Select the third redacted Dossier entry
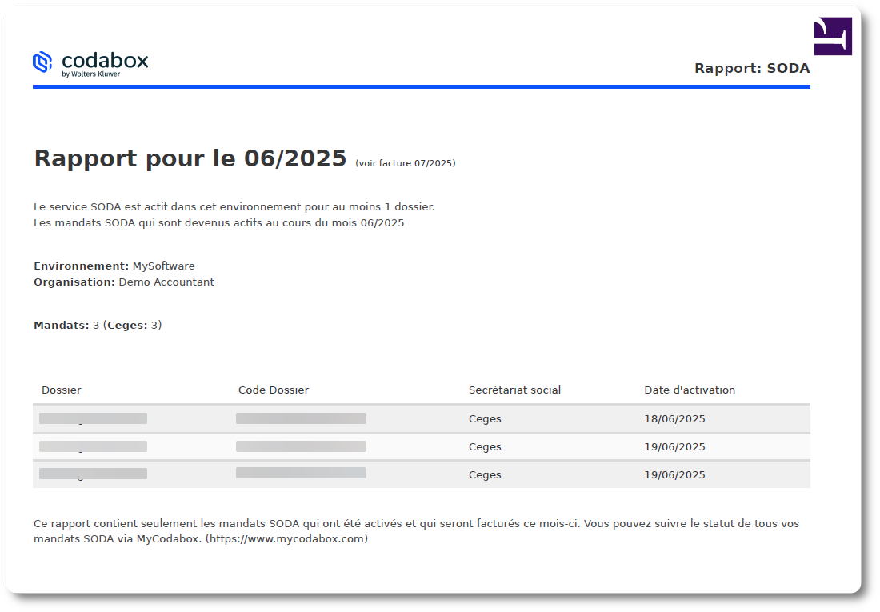The image size is (880, 612). 92,473
